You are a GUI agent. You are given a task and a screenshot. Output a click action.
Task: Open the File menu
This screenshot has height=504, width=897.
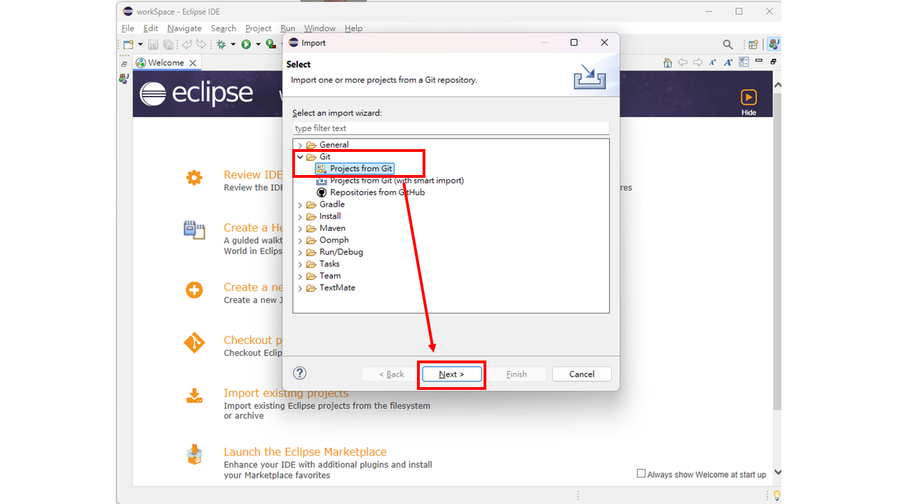[x=128, y=28]
